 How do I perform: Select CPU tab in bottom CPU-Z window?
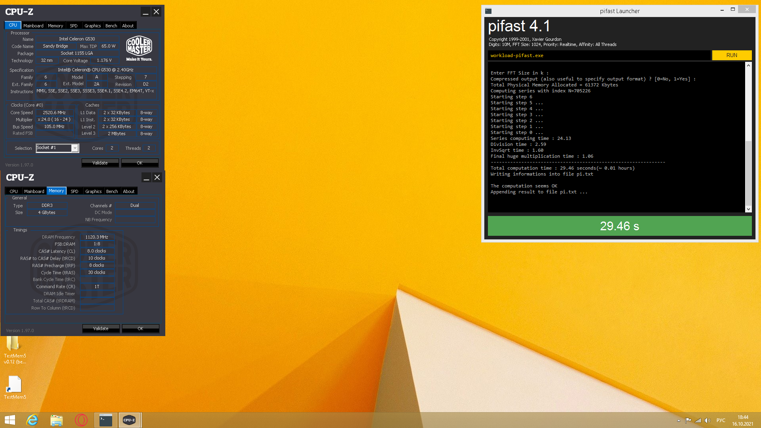[14, 191]
